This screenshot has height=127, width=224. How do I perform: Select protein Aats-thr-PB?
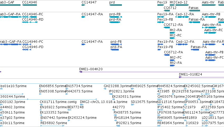click(x=210, y=55)
